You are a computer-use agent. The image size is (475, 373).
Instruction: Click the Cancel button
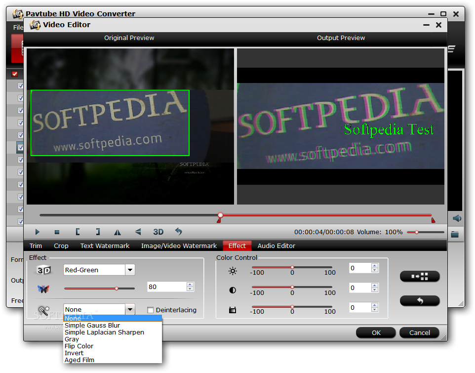pyautogui.click(x=420, y=332)
